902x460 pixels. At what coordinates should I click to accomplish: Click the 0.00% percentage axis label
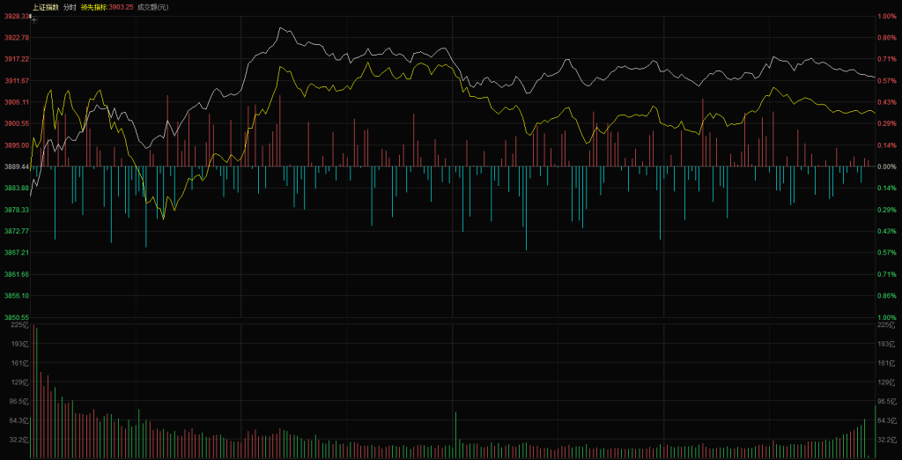click(886, 167)
